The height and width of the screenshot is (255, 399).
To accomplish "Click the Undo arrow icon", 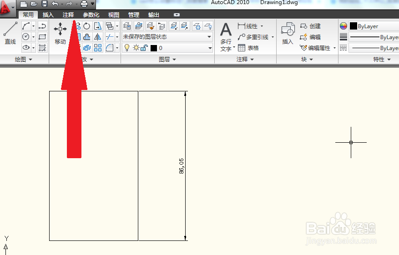I will (x=55, y=4).
